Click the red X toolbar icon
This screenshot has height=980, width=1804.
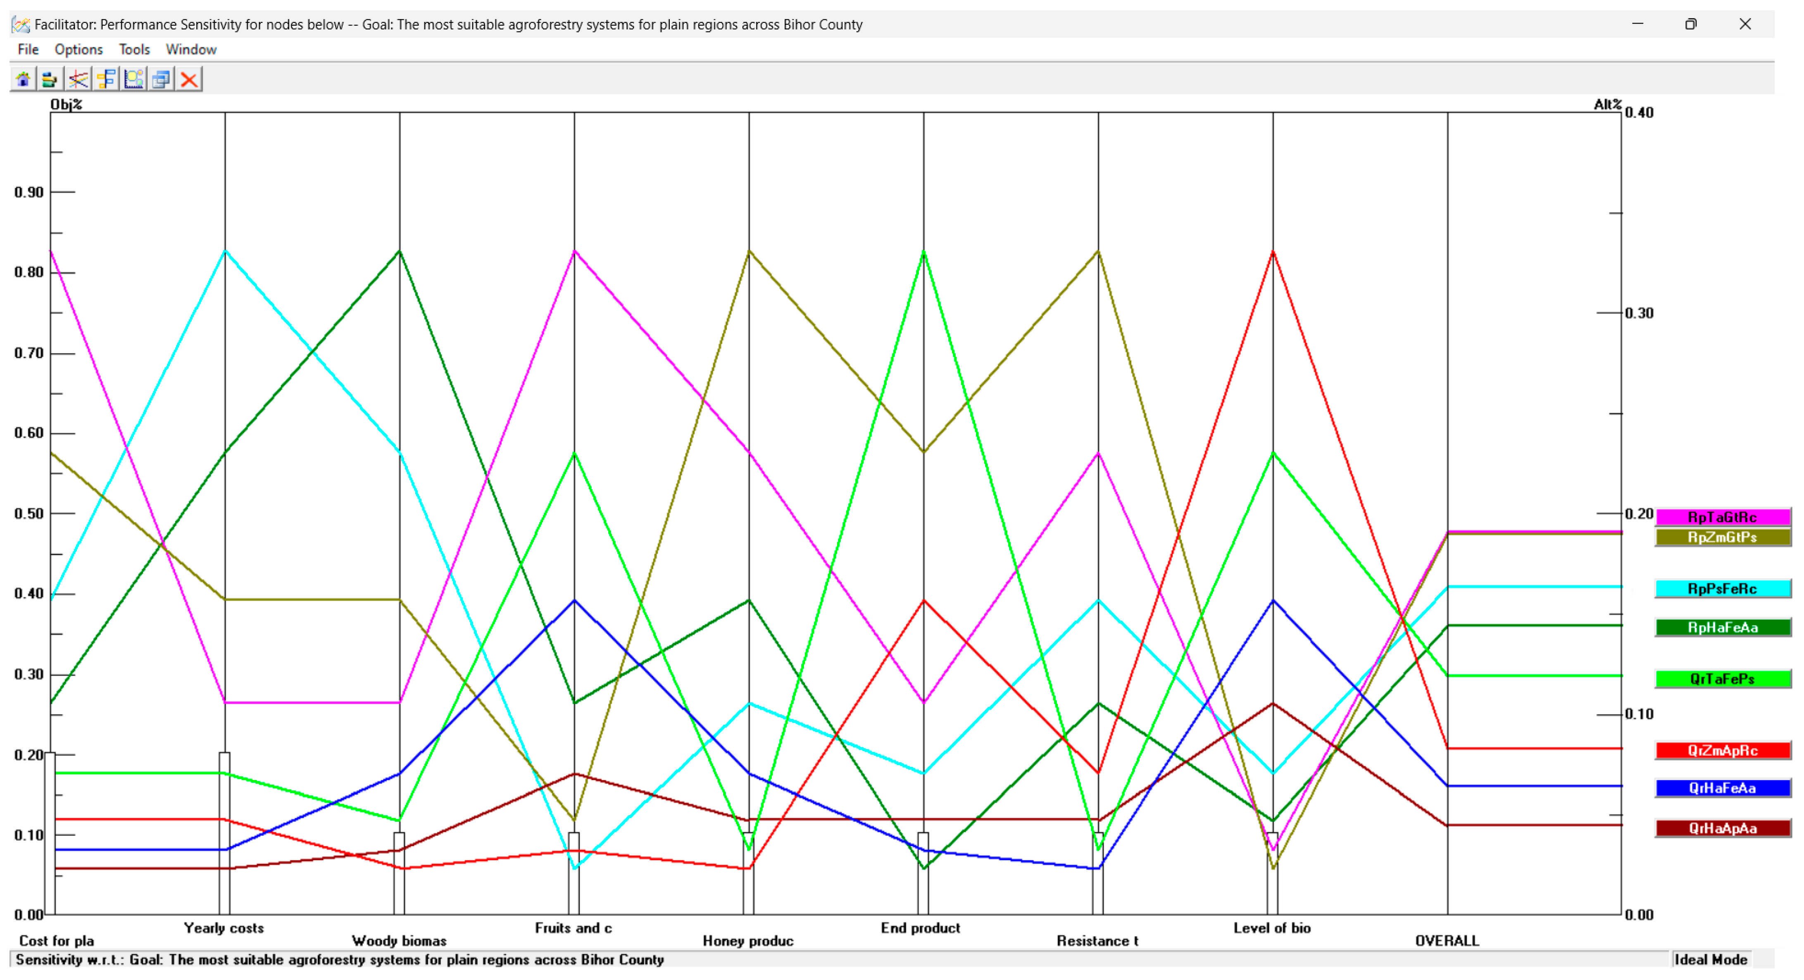[188, 79]
